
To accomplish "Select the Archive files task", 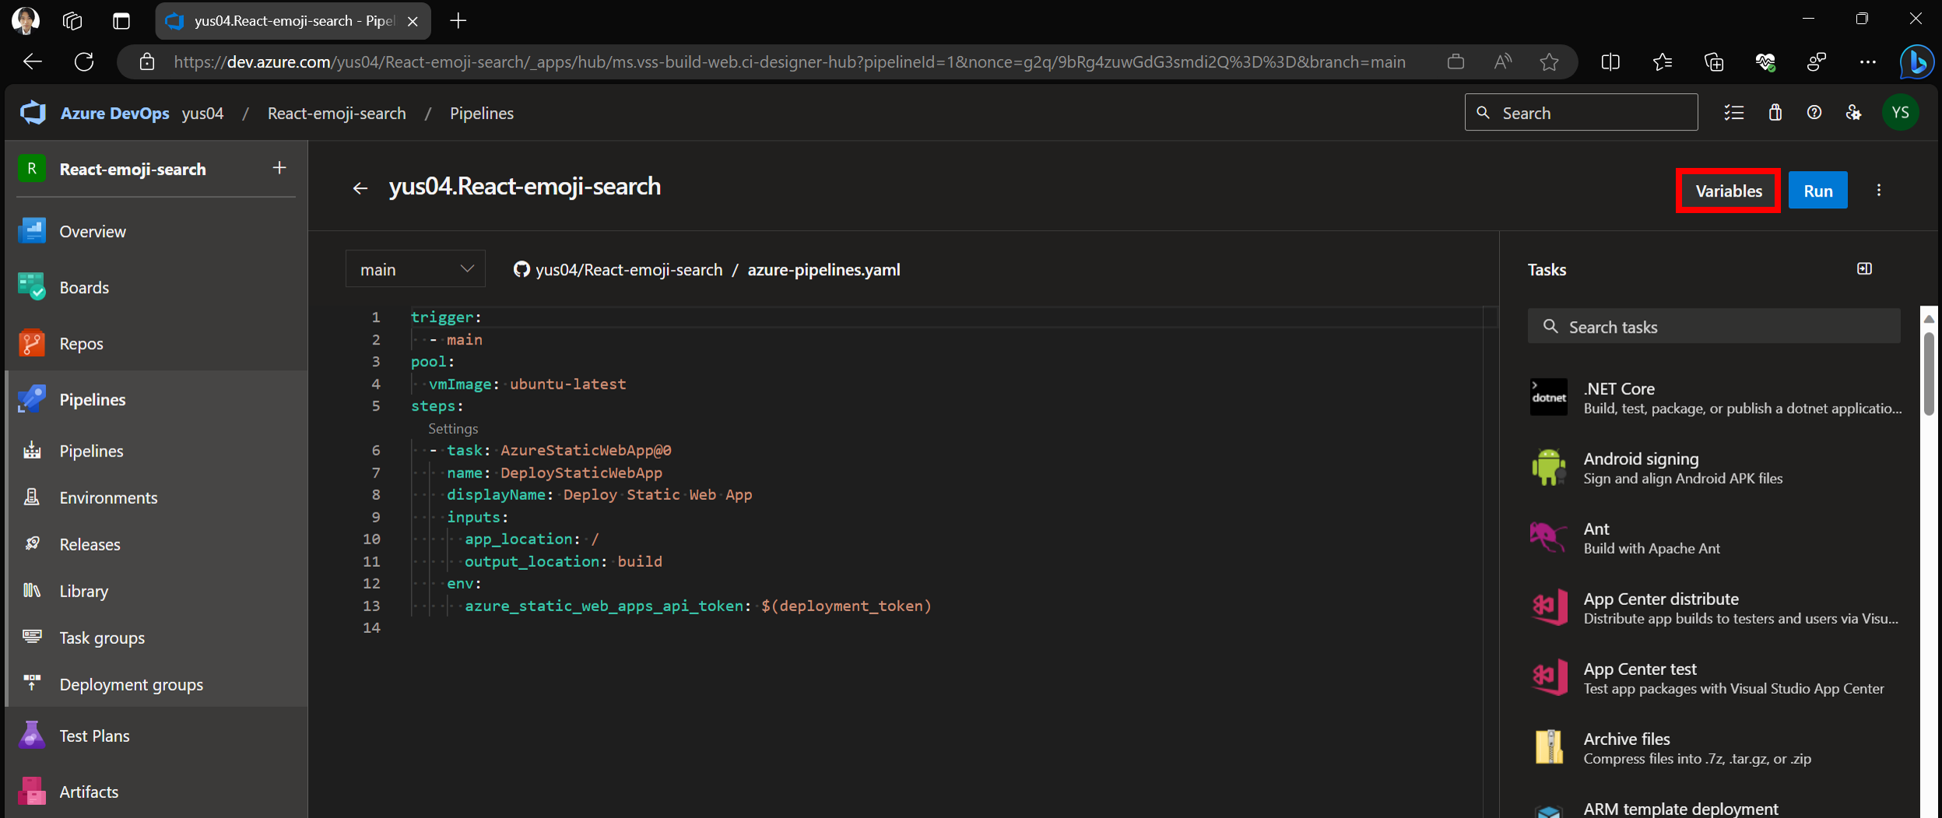I will [1715, 747].
